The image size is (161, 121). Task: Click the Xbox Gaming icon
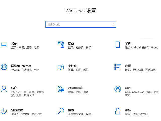coord(118,89)
